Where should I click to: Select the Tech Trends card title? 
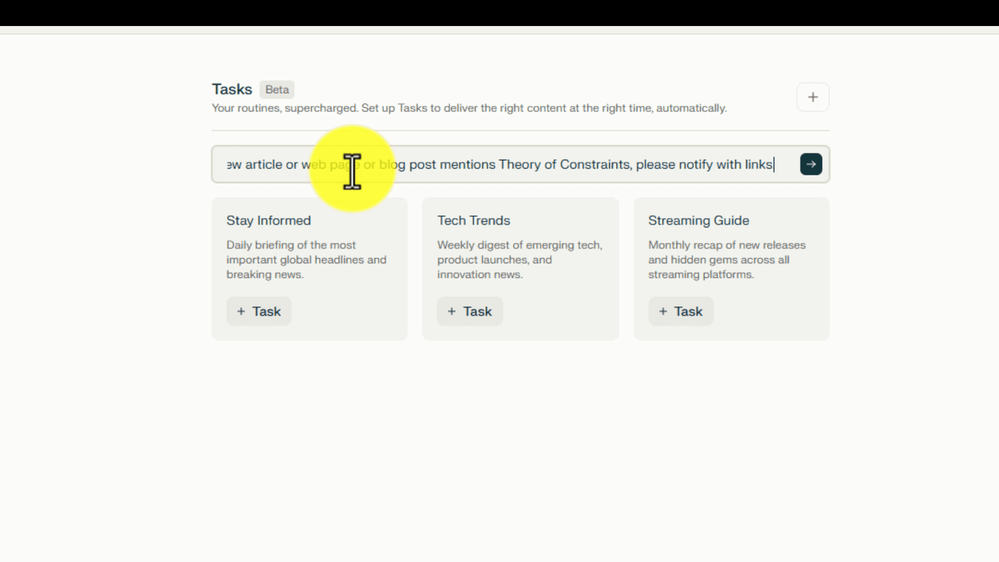click(x=473, y=221)
